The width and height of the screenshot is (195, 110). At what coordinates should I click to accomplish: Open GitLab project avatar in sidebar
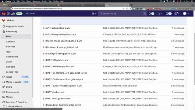4,20
